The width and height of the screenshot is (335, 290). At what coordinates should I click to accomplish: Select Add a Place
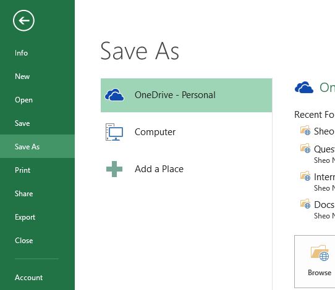(186, 169)
